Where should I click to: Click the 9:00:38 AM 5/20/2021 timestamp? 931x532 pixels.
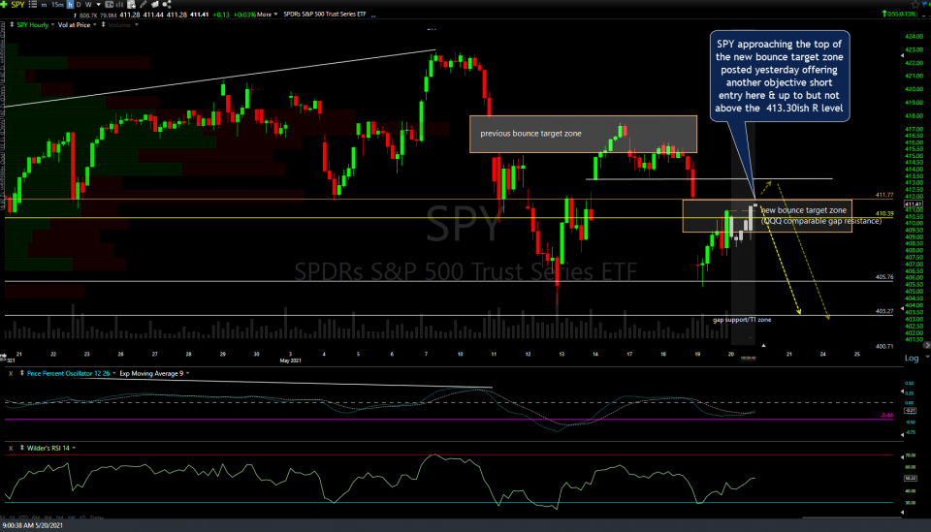(x=33, y=525)
